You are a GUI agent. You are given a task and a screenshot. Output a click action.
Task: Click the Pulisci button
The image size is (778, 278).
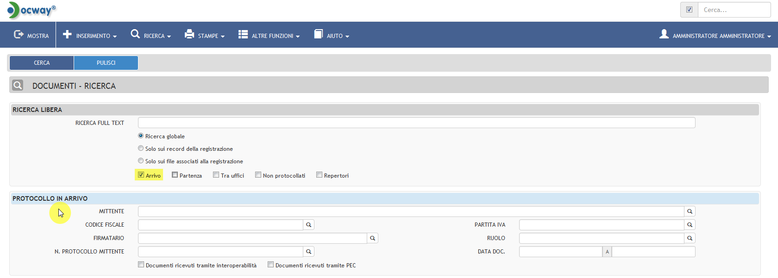point(106,63)
